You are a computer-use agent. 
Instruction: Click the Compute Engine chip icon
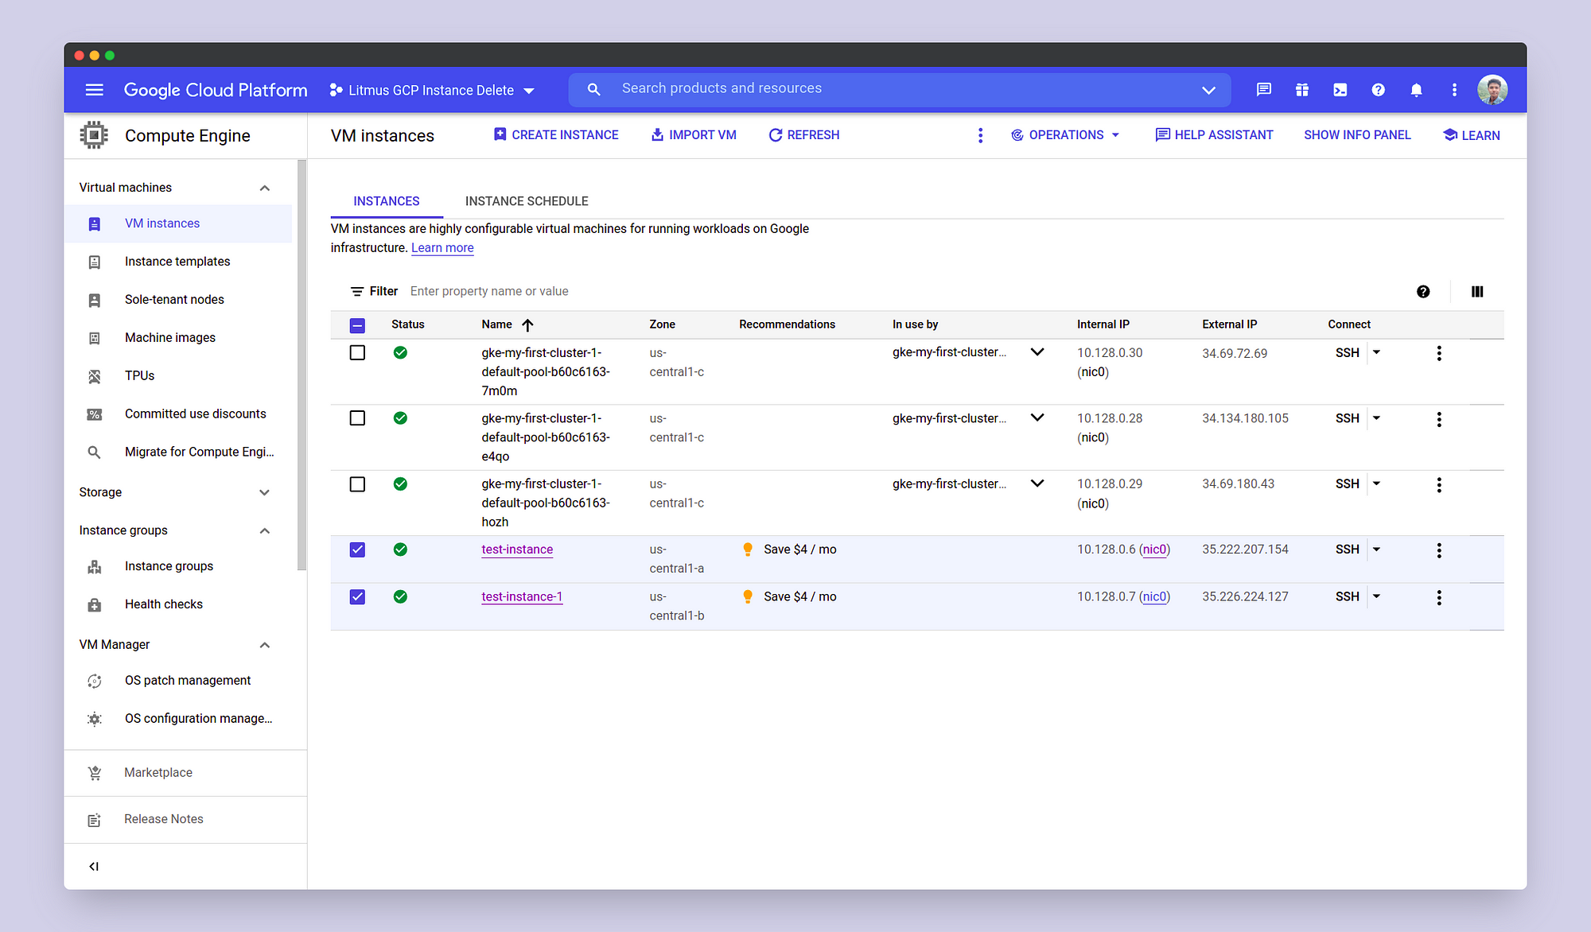click(x=94, y=135)
